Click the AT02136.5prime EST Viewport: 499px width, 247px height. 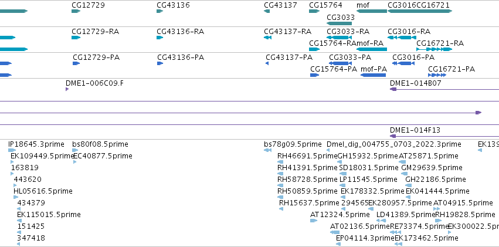[335, 232]
